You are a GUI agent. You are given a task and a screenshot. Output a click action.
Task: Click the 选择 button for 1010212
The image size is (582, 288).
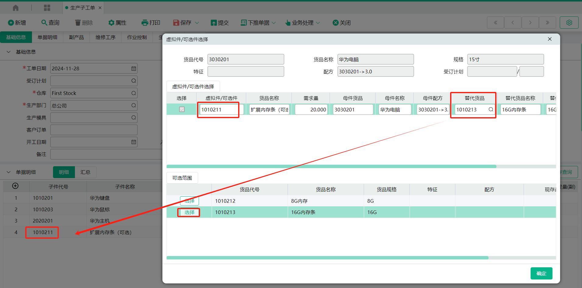pos(189,201)
